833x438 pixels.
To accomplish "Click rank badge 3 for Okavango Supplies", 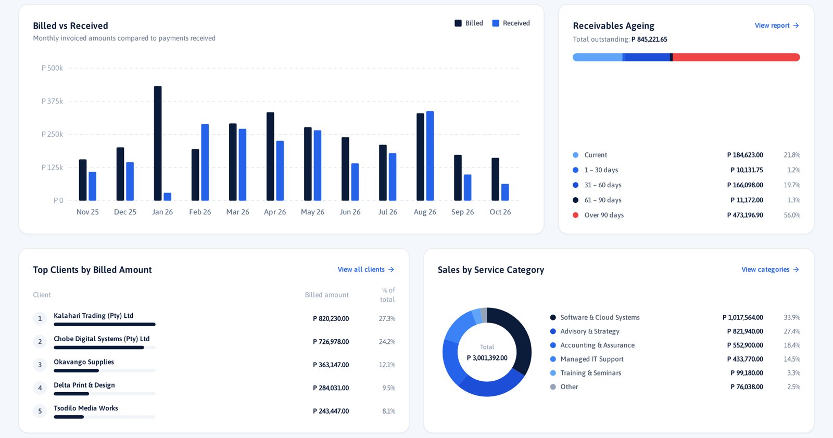I will [40, 365].
